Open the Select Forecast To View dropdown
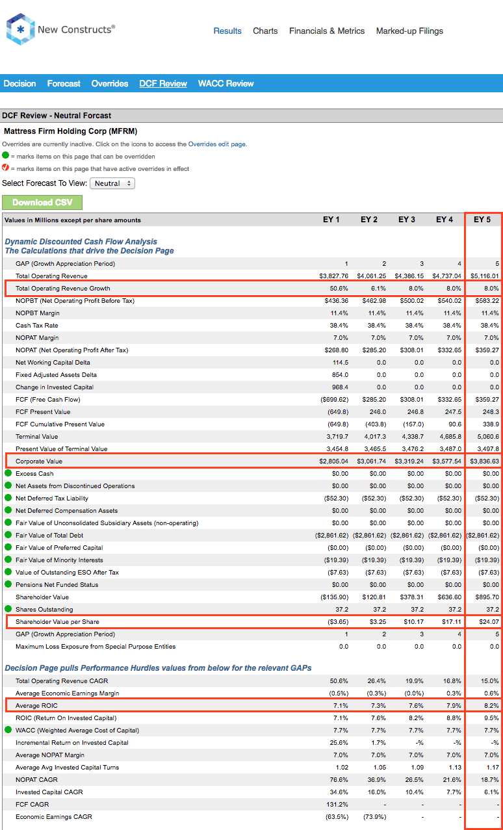This screenshot has width=503, height=830. [x=112, y=183]
